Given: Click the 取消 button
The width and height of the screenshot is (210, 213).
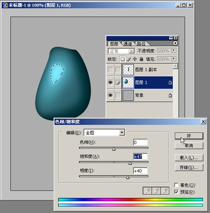Looking at the screenshot, I should tap(189, 146).
